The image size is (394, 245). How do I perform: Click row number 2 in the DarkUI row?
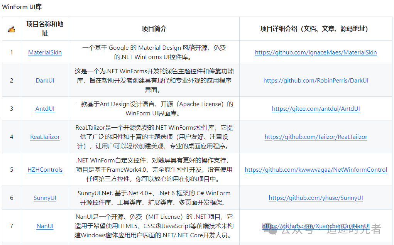click(x=12, y=80)
